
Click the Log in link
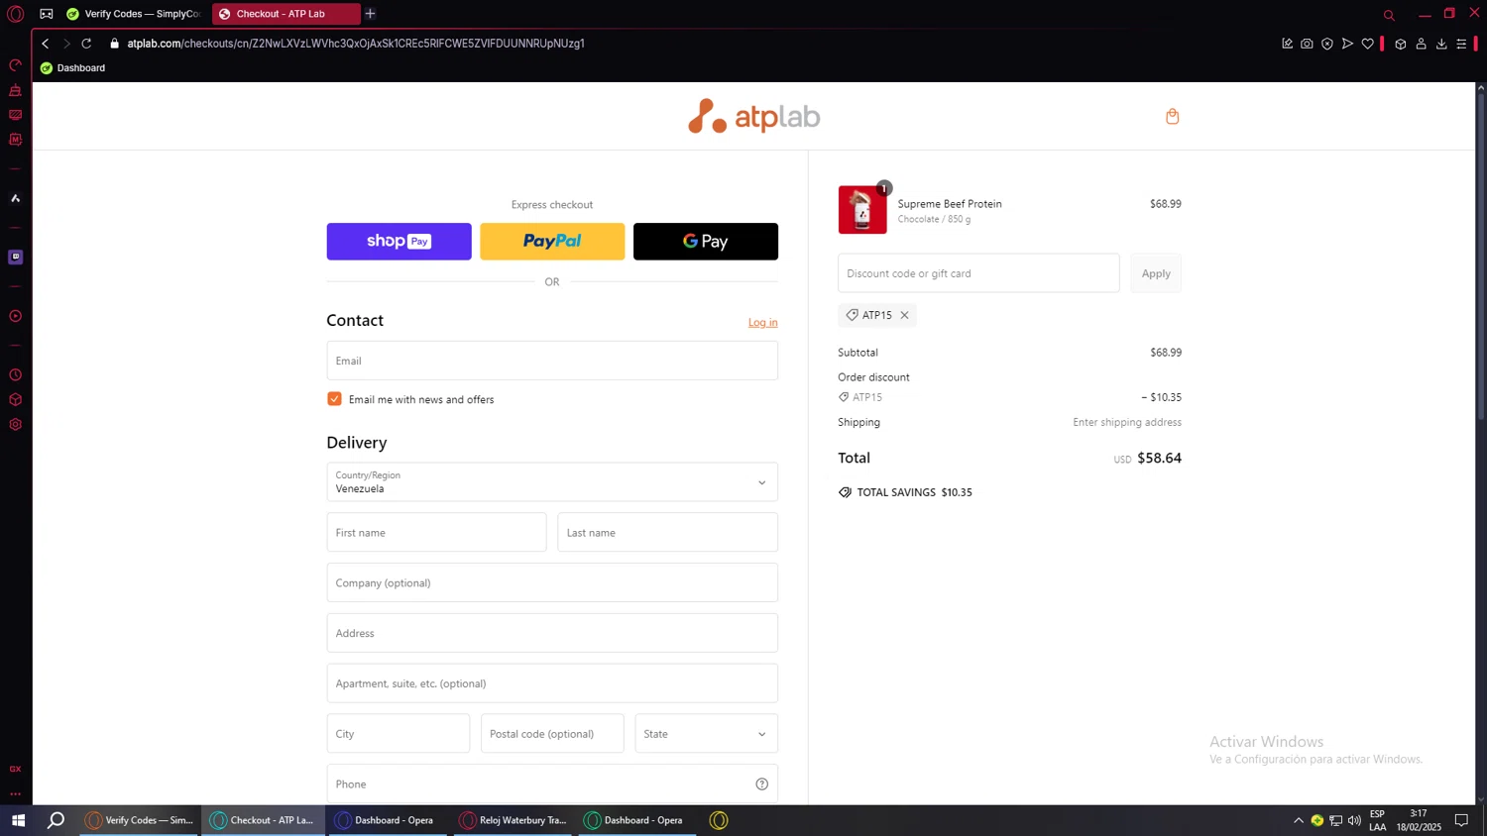click(762, 322)
